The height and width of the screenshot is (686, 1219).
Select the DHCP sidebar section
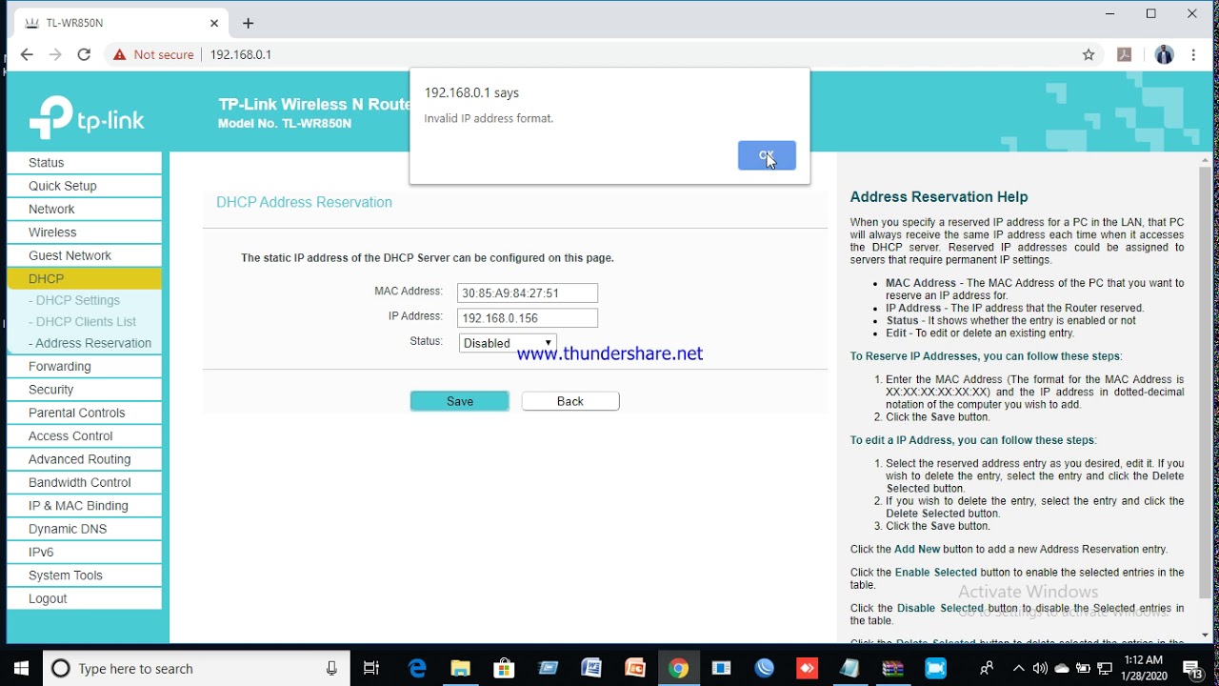coord(84,278)
